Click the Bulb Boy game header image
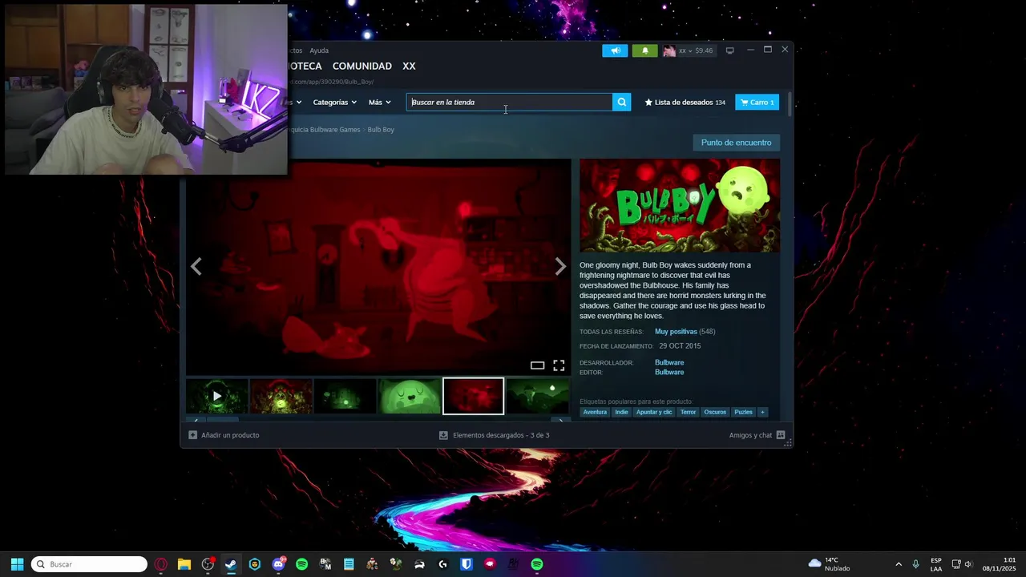Screen dimensions: 1026x577 (x=680, y=206)
